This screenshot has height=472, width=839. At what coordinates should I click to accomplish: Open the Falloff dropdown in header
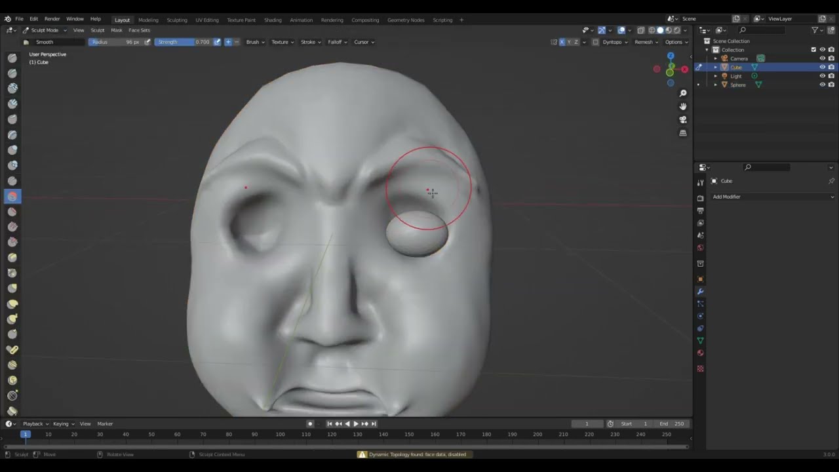[x=337, y=42]
